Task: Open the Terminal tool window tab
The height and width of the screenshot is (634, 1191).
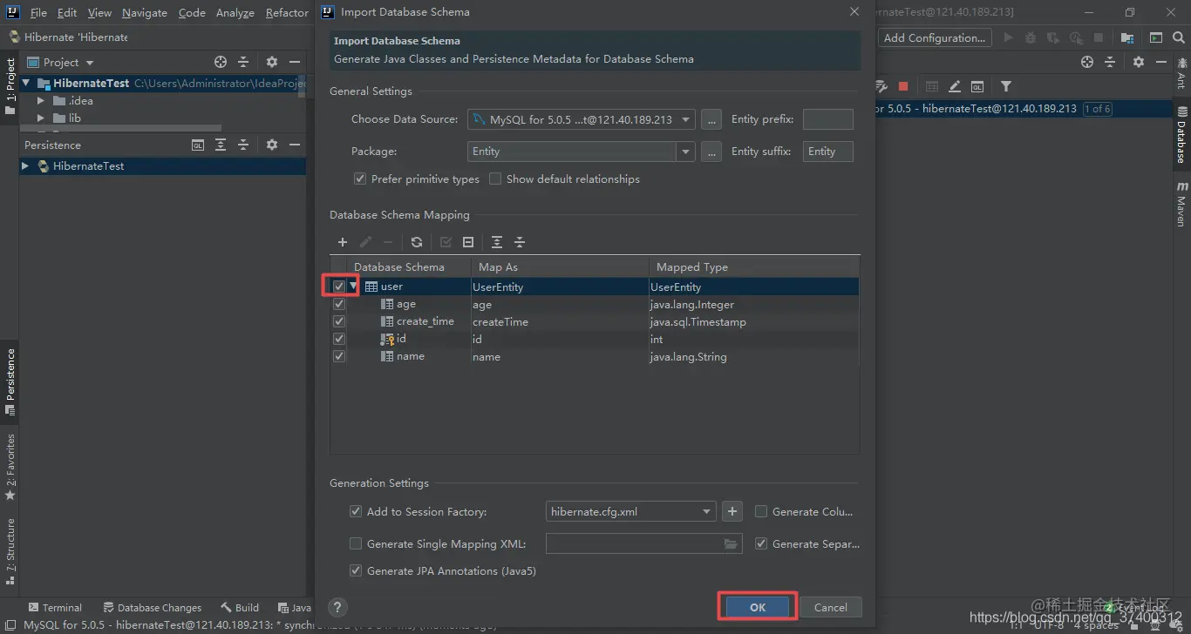Action: tap(55, 608)
